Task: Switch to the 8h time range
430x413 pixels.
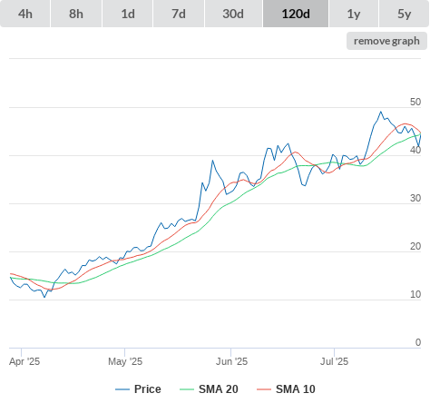Action: pyautogui.click(x=76, y=14)
